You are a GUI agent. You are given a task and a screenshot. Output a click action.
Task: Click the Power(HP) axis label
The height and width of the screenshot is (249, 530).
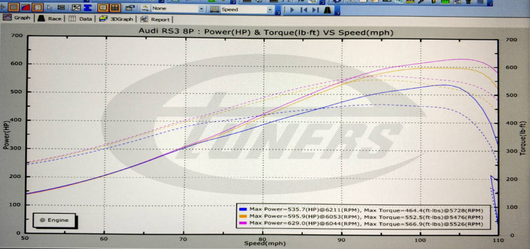[x=6, y=136]
